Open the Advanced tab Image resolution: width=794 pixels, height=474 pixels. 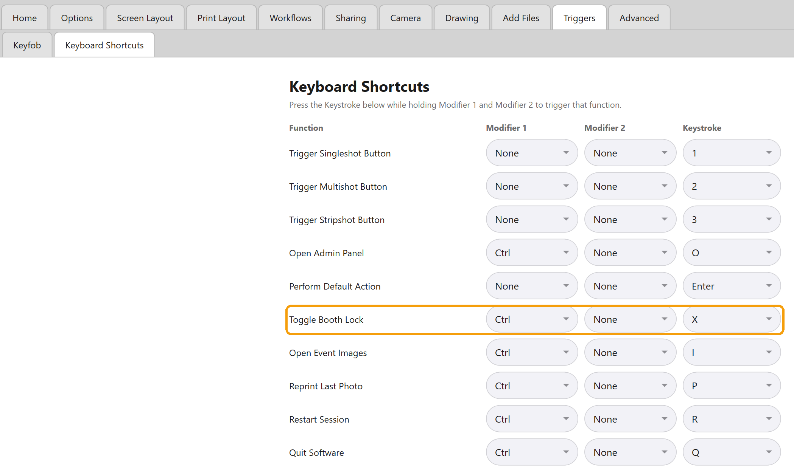click(639, 18)
